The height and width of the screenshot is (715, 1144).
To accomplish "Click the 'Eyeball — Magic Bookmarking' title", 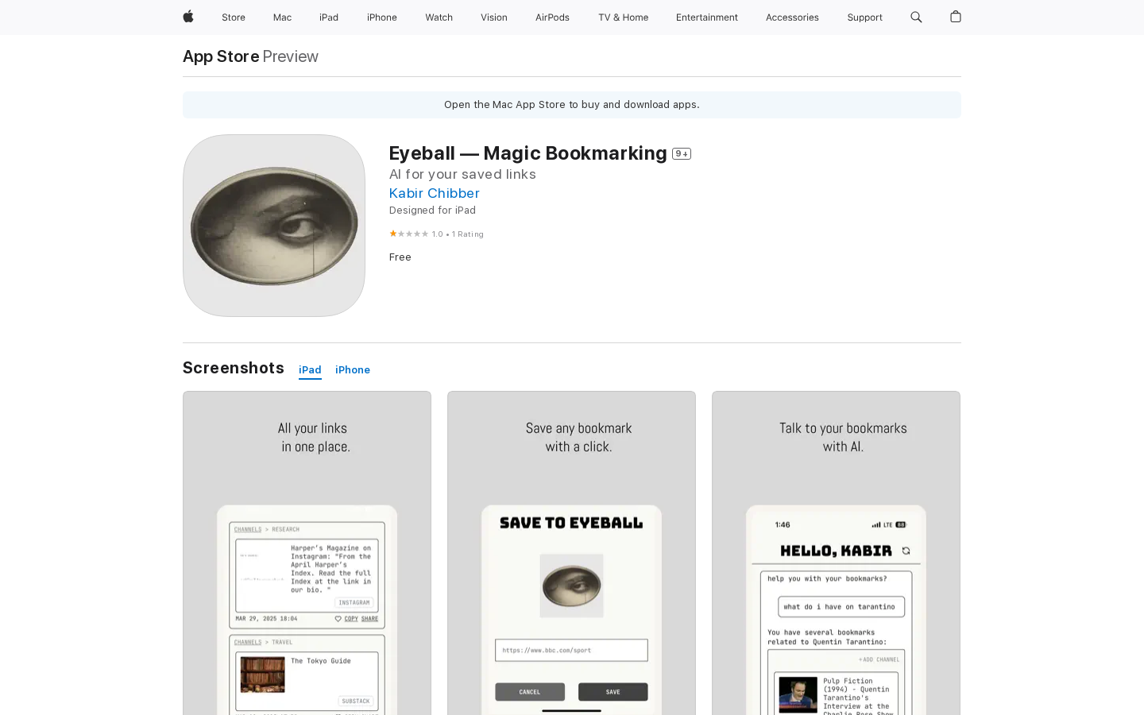I will click(x=528, y=153).
